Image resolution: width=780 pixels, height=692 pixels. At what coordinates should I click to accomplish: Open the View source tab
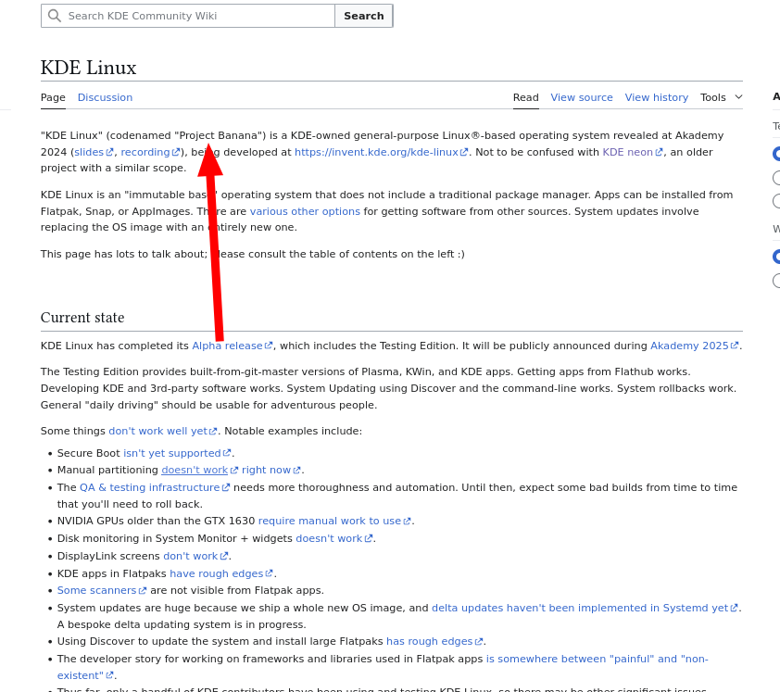click(x=582, y=97)
